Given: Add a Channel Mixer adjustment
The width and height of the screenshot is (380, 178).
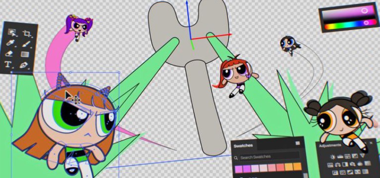Looking at the screenshot, I should pos(360,164).
